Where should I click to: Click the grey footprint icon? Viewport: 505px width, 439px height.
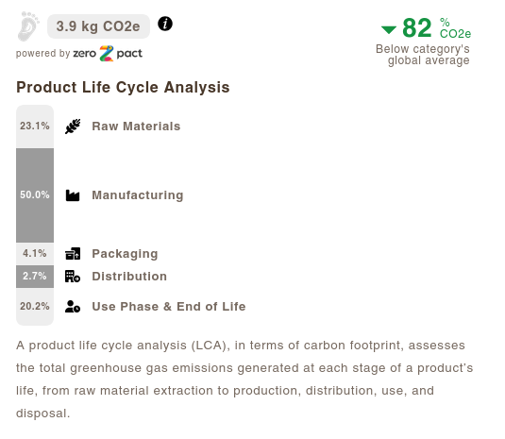click(x=28, y=26)
